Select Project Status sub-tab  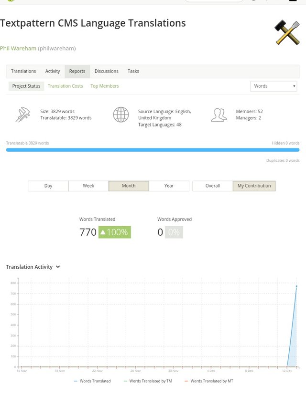[26, 86]
